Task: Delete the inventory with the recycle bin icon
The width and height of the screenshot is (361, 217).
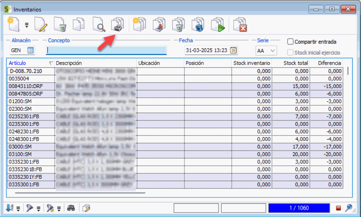Action: (60, 24)
